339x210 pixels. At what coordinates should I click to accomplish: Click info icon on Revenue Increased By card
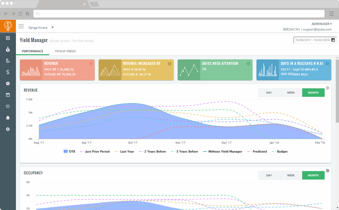pyautogui.click(x=169, y=64)
